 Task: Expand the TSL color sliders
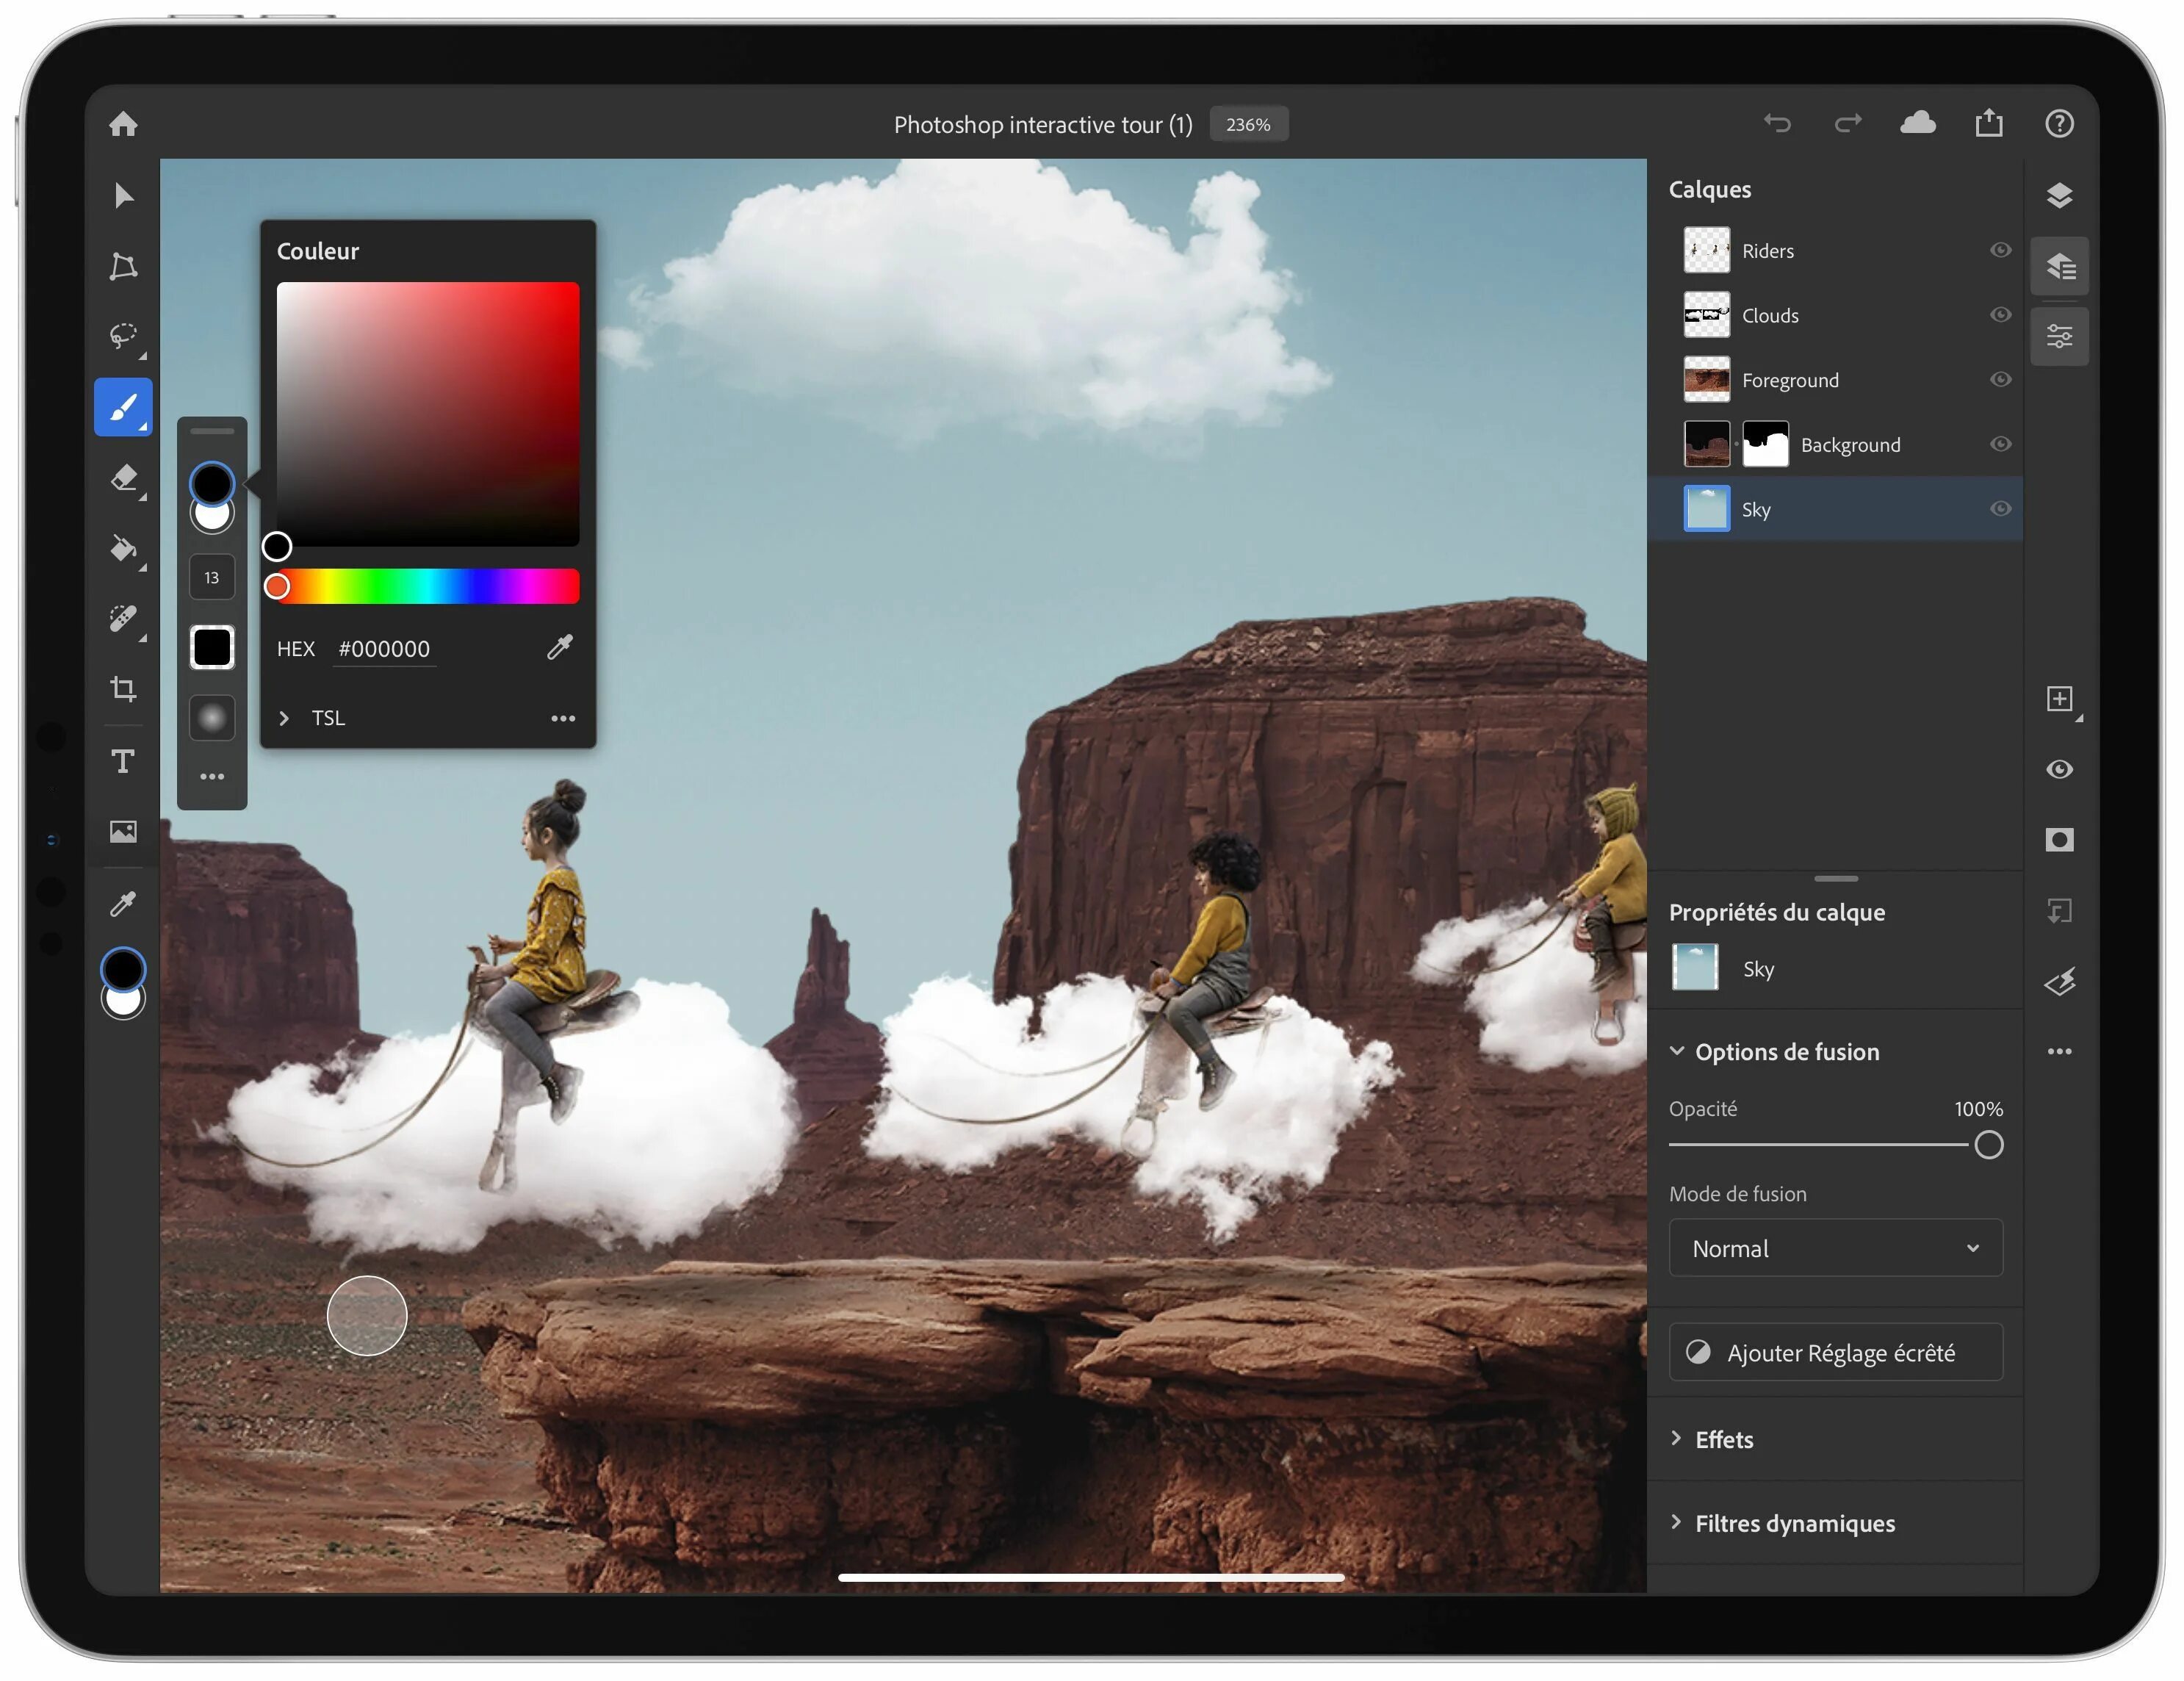click(x=285, y=718)
